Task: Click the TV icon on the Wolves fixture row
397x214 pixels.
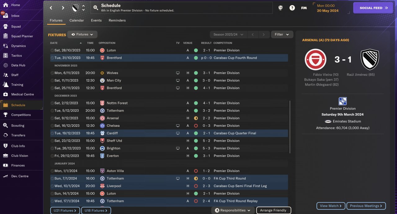Action: (x=178, y=73)
